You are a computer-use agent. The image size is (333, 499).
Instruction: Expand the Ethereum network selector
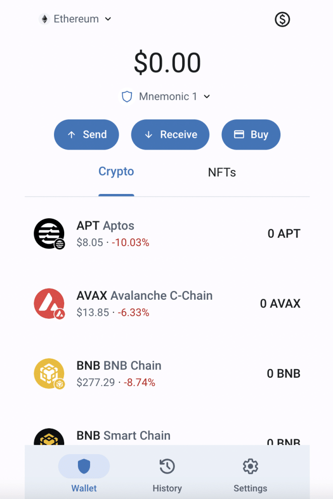click(75, 19)
